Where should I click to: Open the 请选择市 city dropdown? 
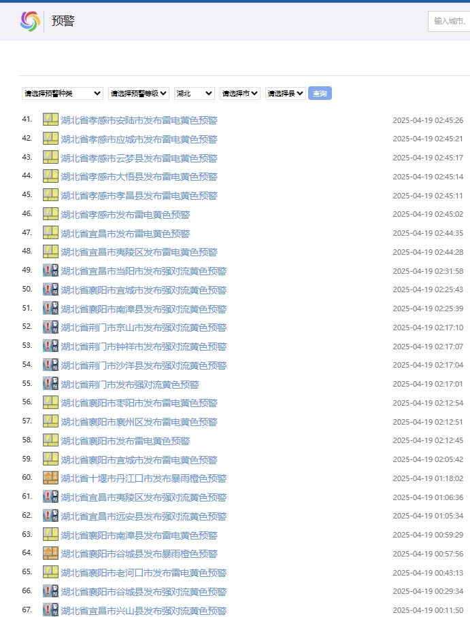(240, 93)
